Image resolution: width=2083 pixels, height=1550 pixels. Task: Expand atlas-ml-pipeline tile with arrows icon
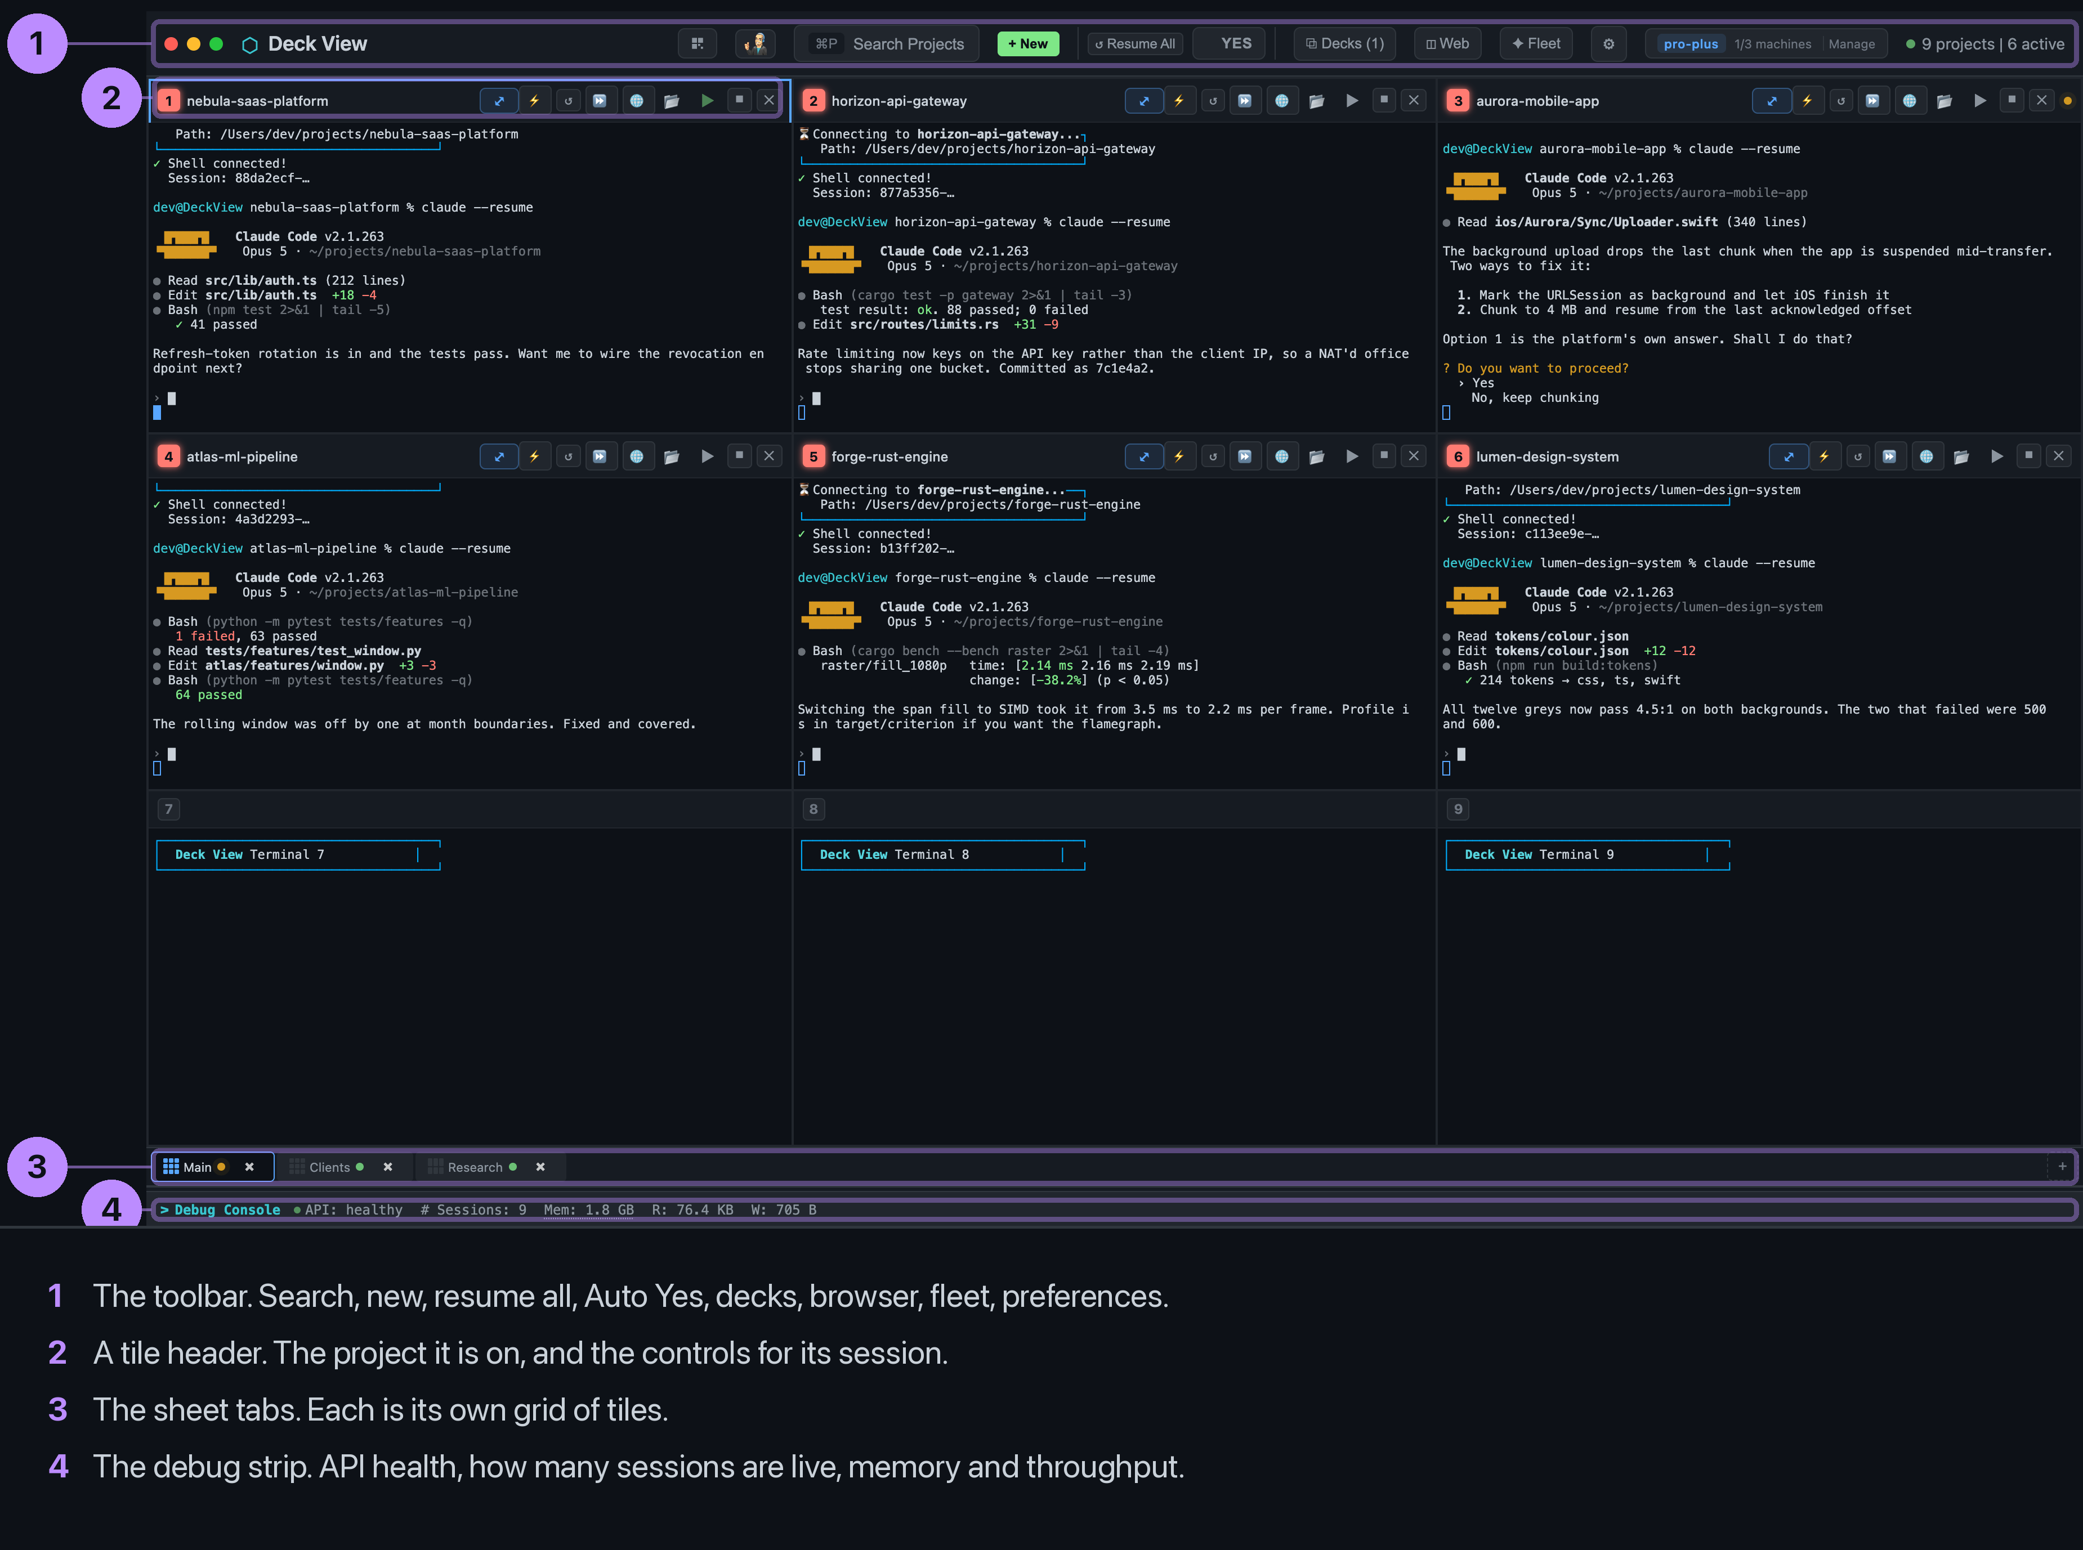point(499,456)
